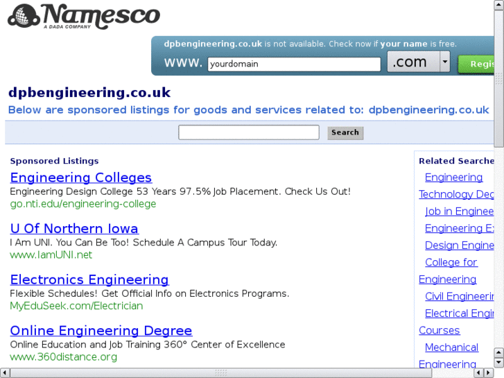The image size is (504, 378).
Task: Open the Design Engineer related search link
Action: 460,246
